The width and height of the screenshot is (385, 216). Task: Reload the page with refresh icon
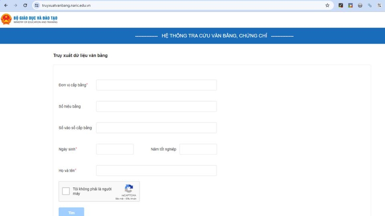click(x=25, y=5)
